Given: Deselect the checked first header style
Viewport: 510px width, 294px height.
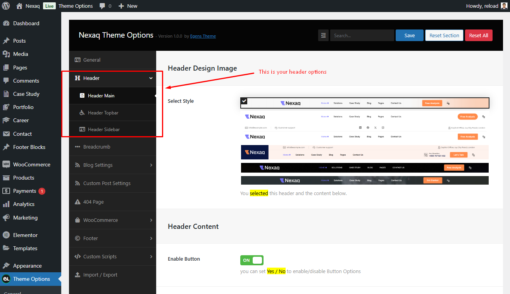Looking at the screenshot, I should click(x=365, y=103).
